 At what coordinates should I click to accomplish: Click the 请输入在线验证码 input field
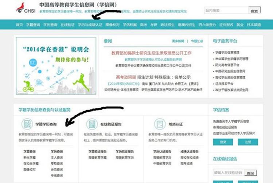pos(227,173)
